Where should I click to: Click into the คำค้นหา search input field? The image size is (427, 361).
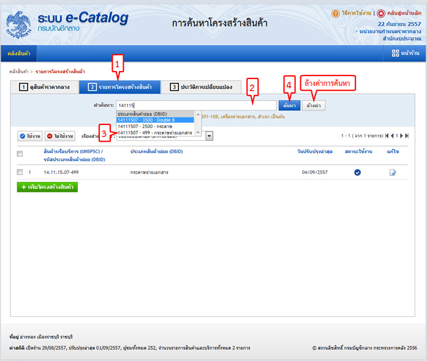tap(196, 105)
